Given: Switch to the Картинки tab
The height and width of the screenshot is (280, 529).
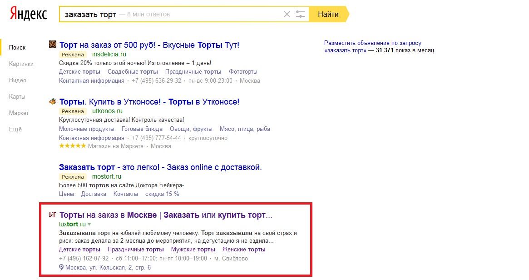Looking at the screenshot, I should pos(21,64).
